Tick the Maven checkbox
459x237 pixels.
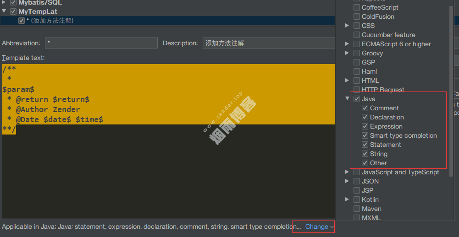(357, 209)
